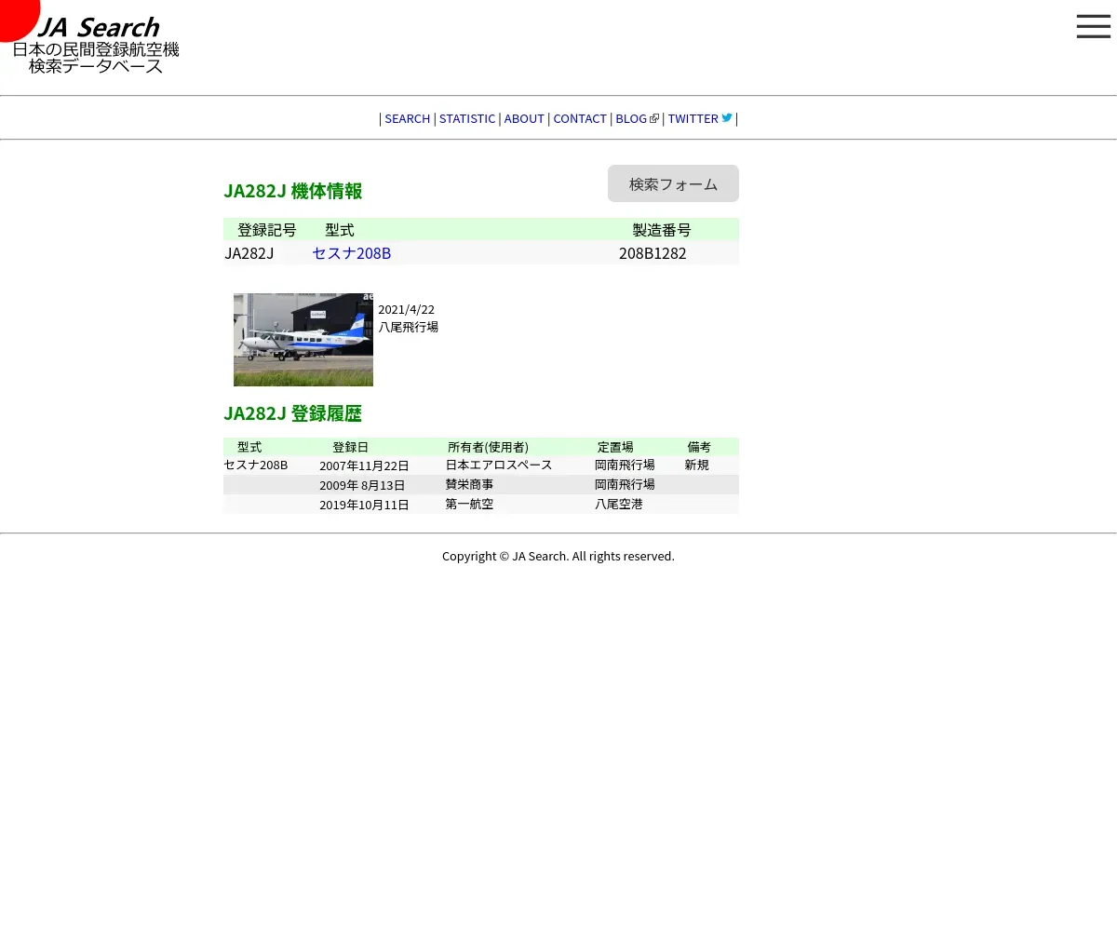Click the 登録日 column header
Image resolution: width=1117 pixels, height=931 pixels.
pos(350,447)
